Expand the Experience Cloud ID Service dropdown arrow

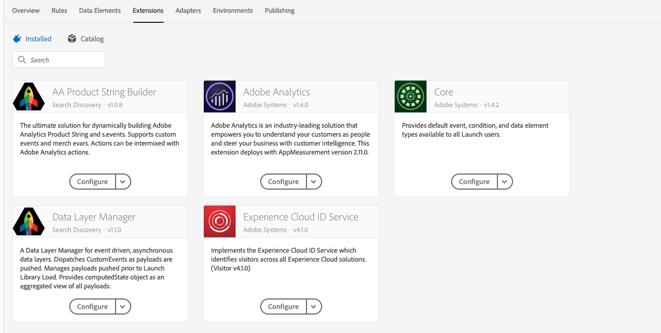(314, 307)
